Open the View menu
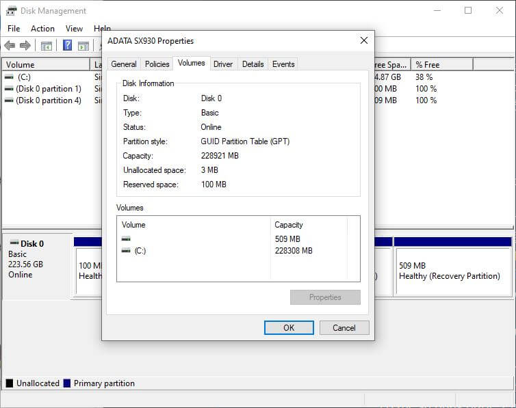Viewport: 516px width, 408px height. coord(74,29)
